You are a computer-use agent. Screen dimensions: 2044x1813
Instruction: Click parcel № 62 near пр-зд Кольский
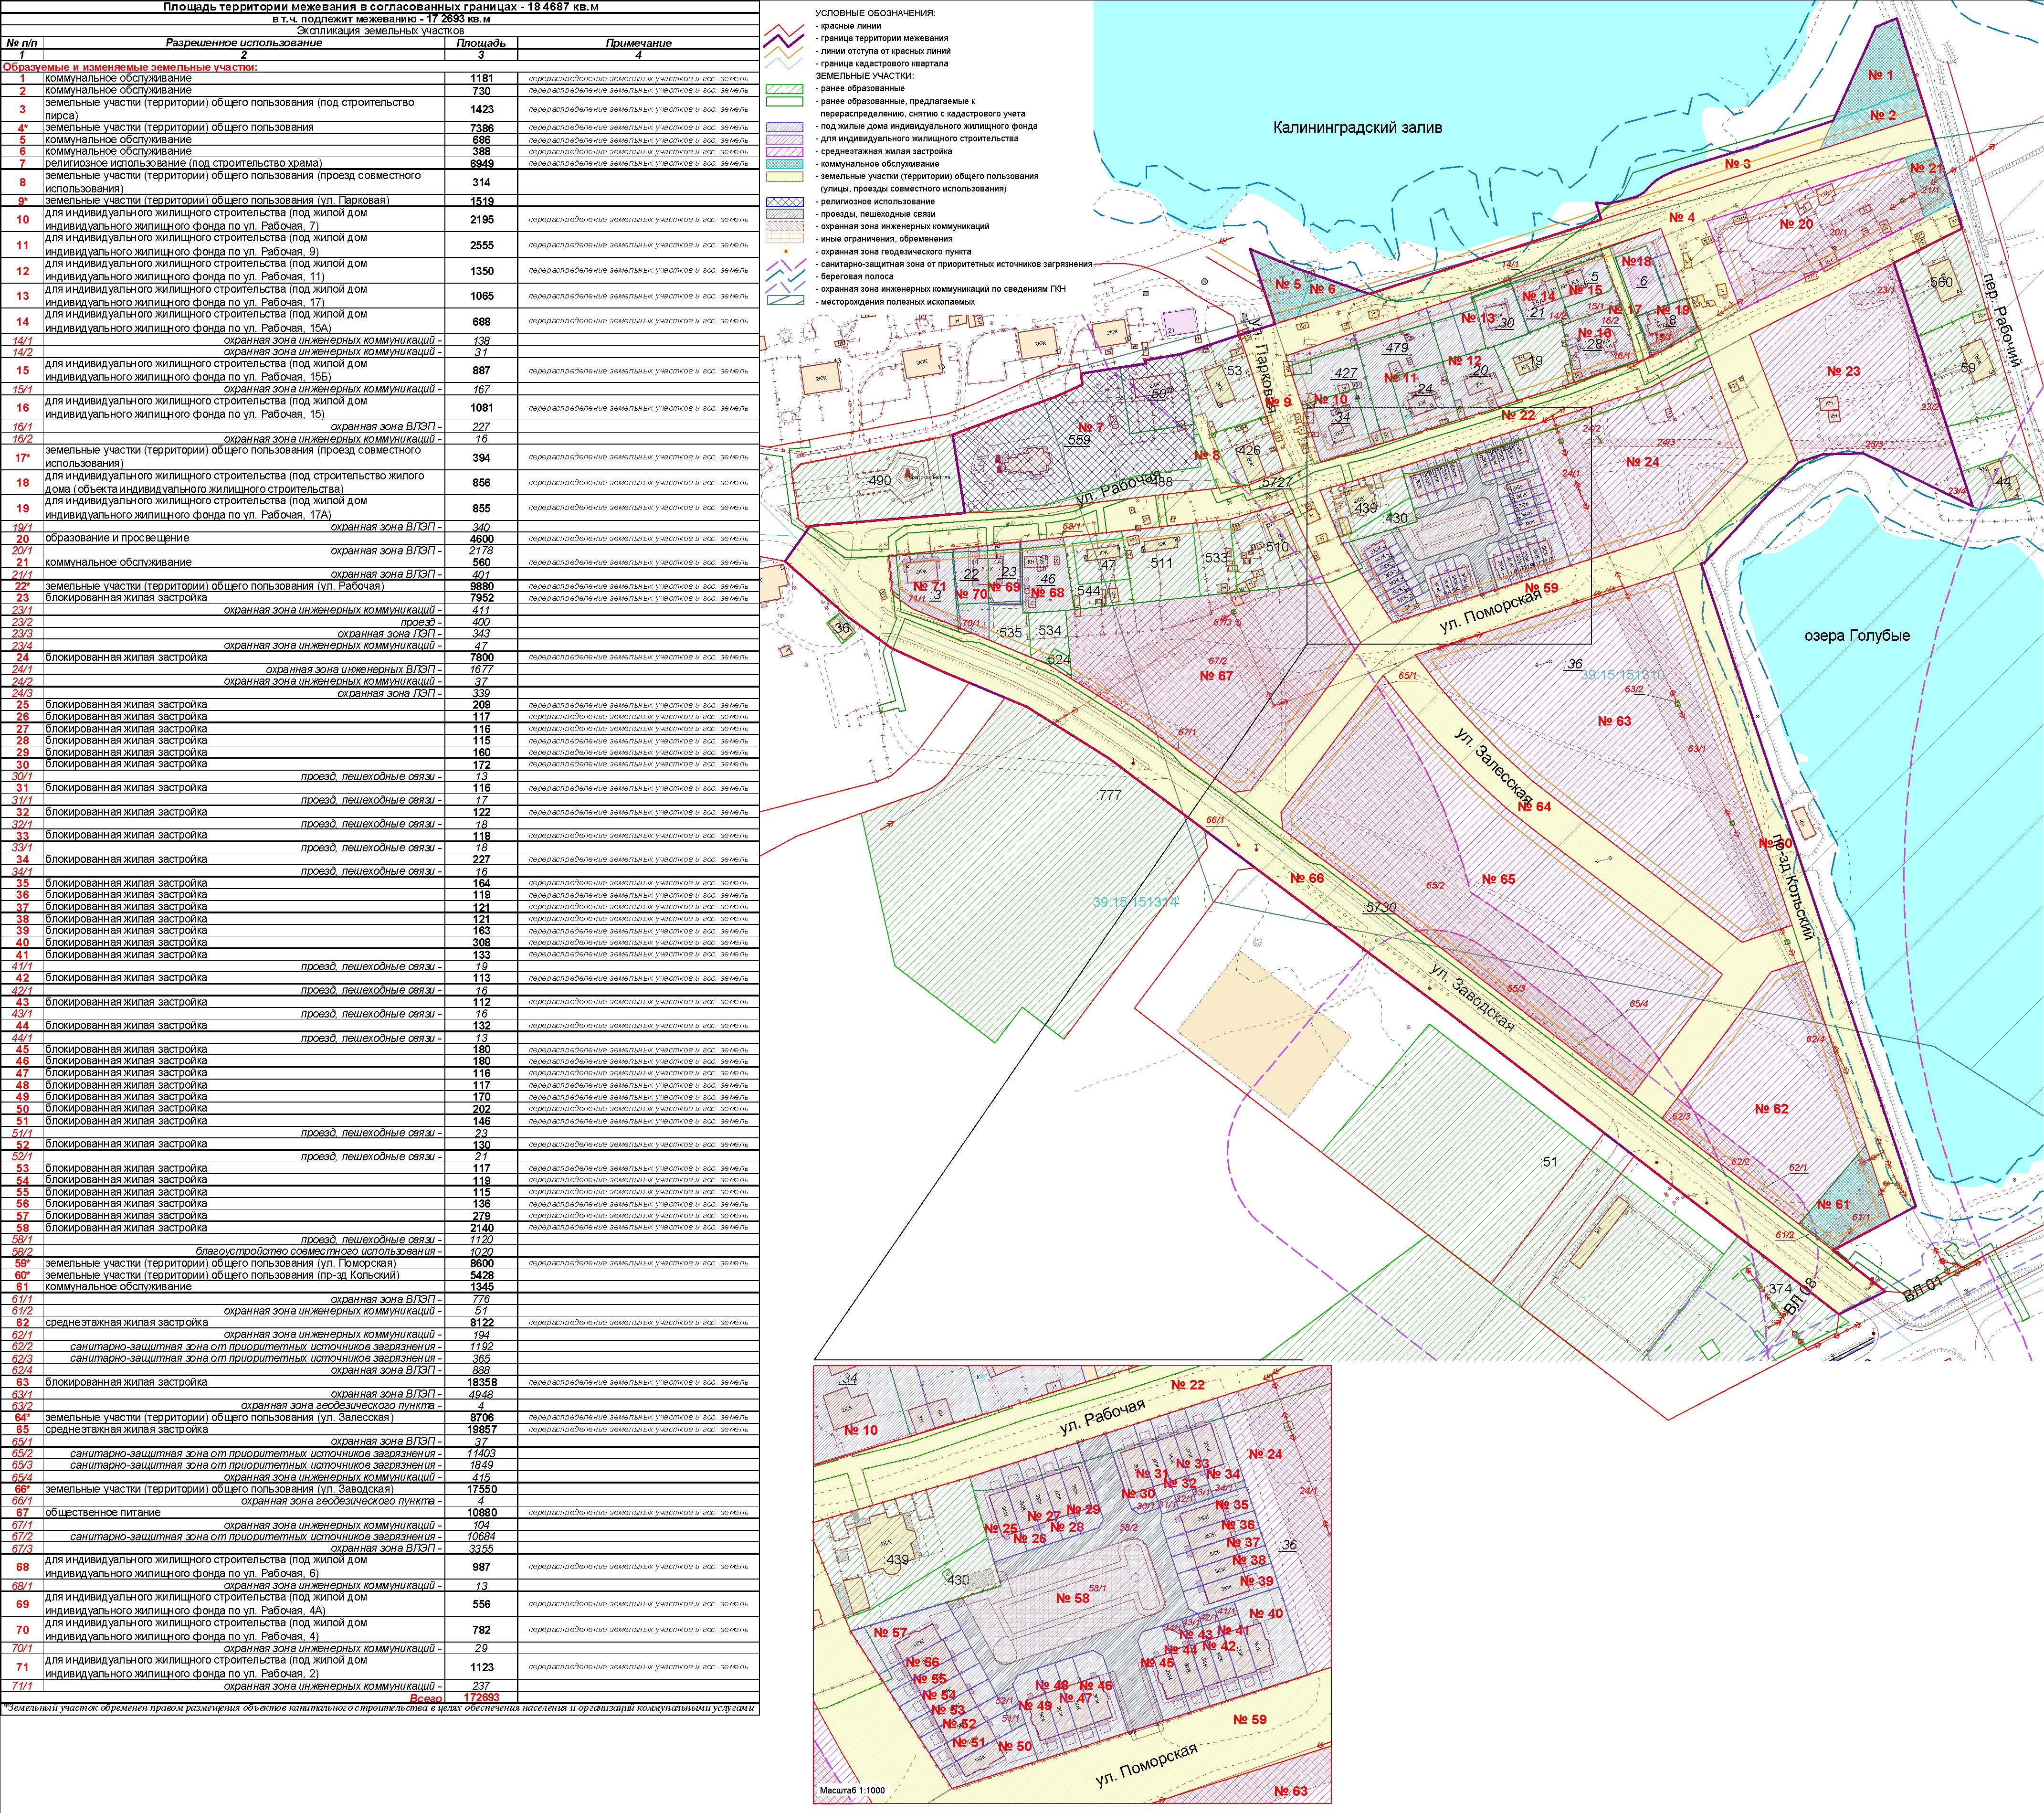[1771, 1109]
